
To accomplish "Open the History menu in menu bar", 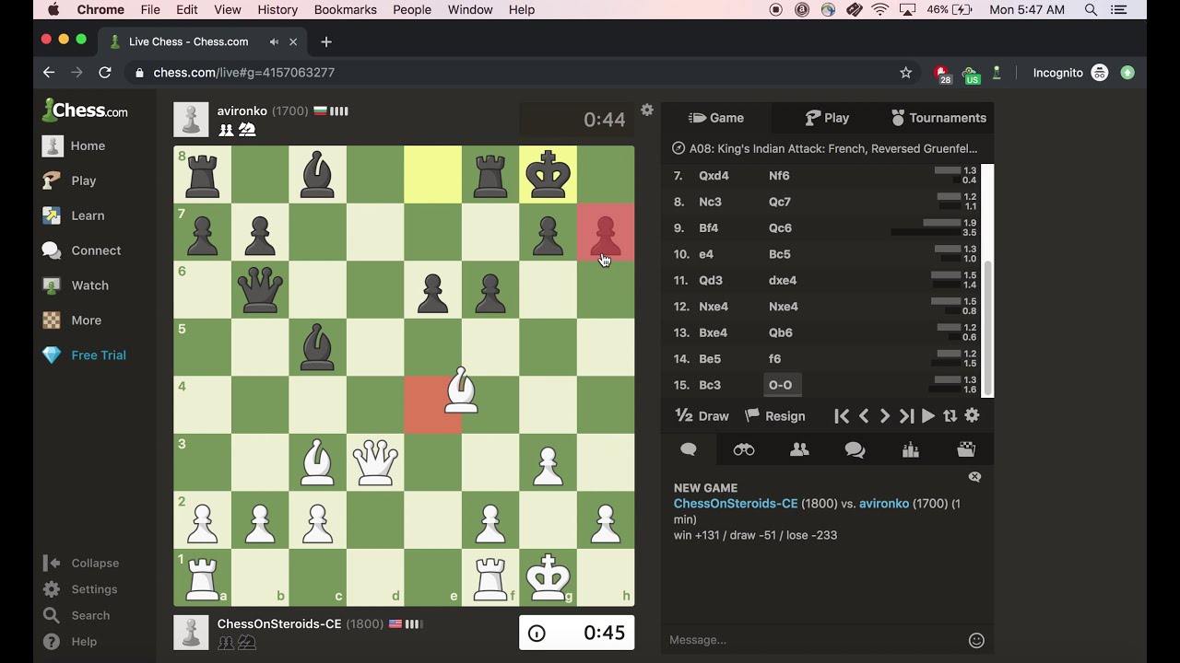I will 277,9.
